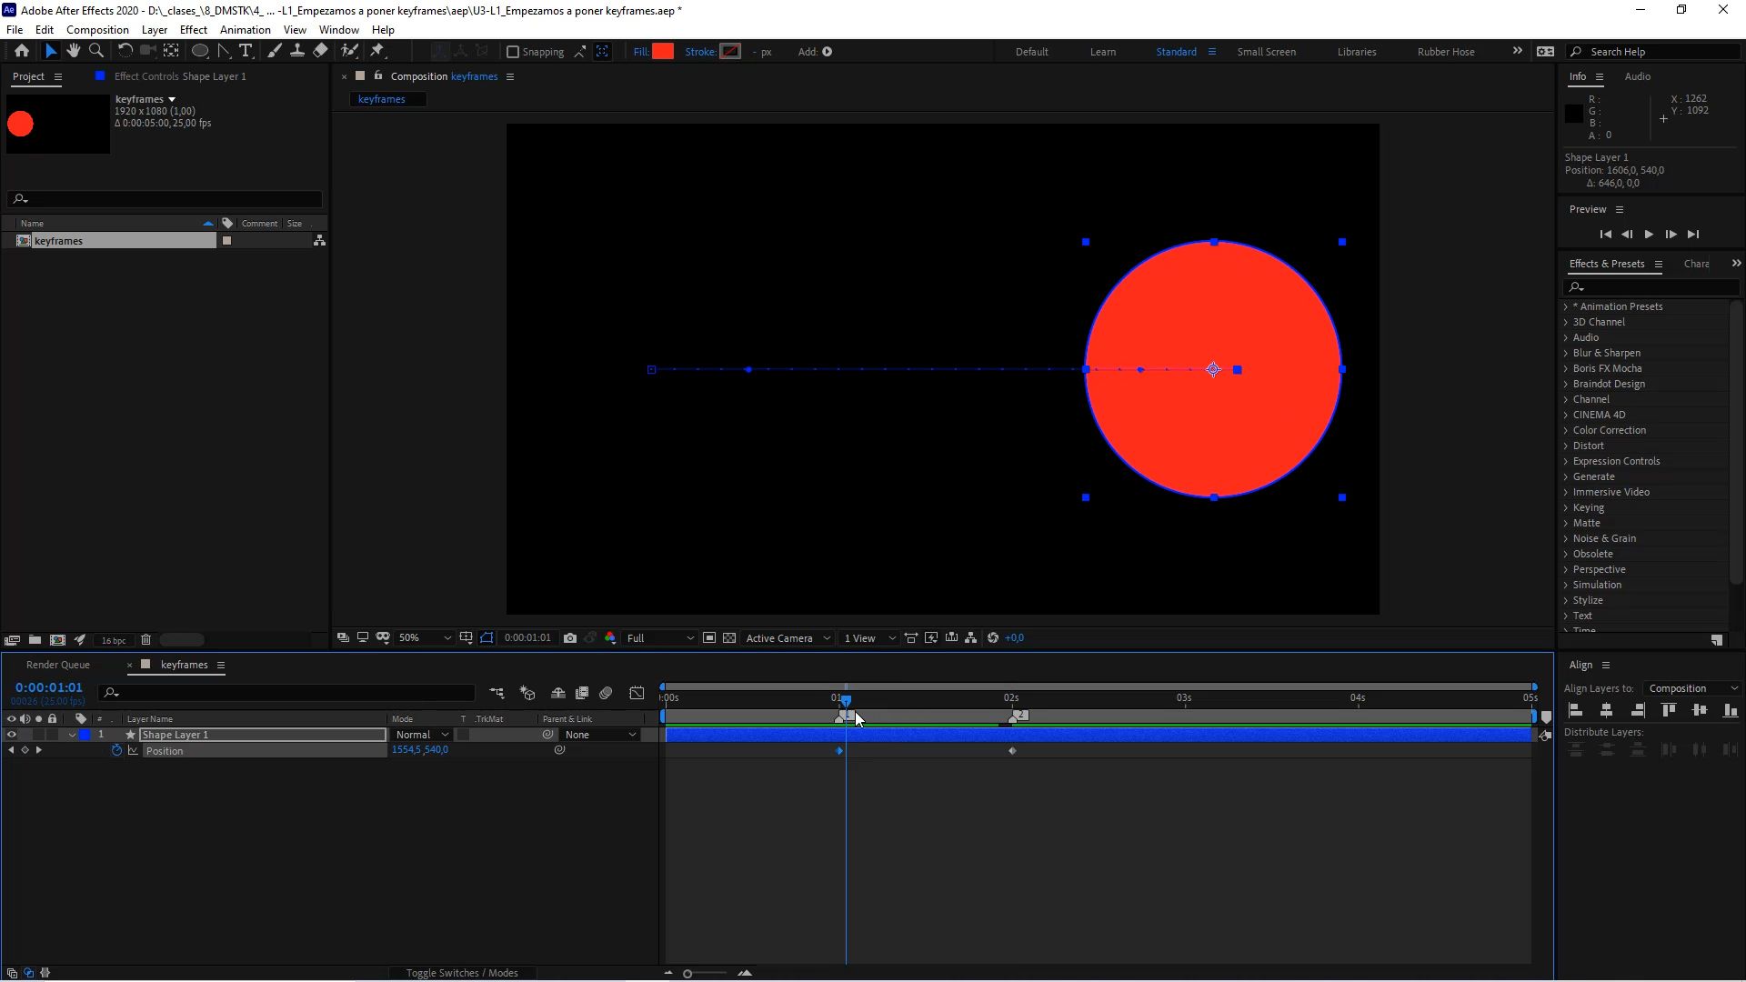This screenshot has height=982, width=1746.
Task: Activate the Zoom tool
Action: tap(96, 51)
